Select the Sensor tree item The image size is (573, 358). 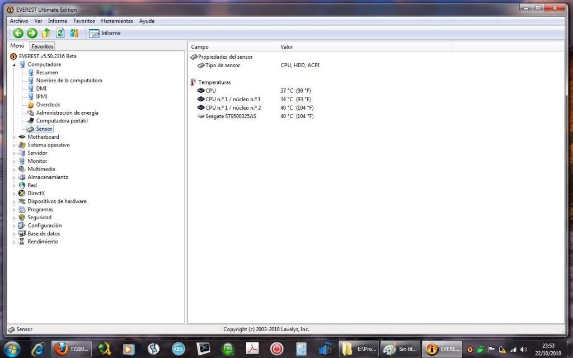click(x=44, y=129)
